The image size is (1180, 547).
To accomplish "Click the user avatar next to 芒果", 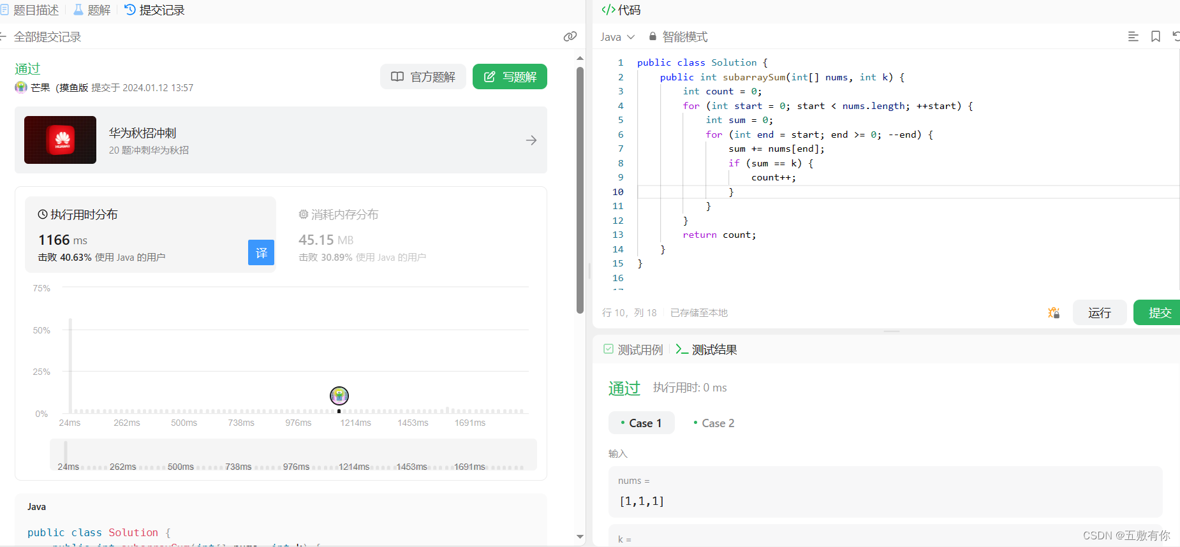I will pyautogui.click(x=21, y=87).
